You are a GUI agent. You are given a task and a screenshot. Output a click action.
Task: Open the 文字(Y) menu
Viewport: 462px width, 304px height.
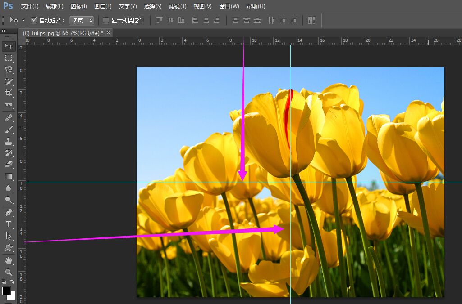coord(128,6)
